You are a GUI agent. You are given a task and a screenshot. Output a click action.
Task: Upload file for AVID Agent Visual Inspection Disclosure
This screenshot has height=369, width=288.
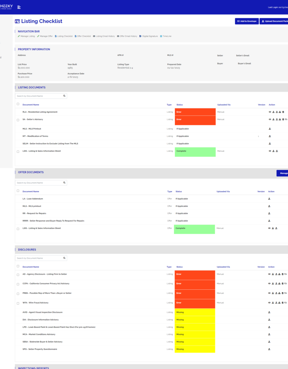point(269,312)
